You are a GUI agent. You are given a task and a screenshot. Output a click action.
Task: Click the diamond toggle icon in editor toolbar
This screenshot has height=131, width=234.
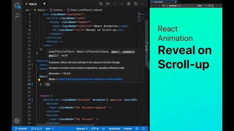115,4
